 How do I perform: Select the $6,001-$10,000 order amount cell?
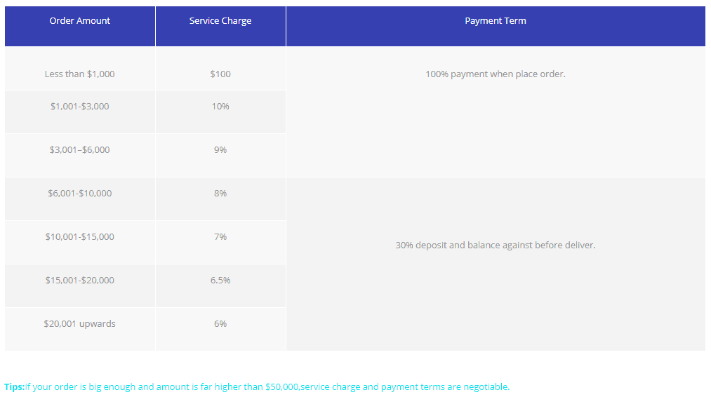[80, 194]
